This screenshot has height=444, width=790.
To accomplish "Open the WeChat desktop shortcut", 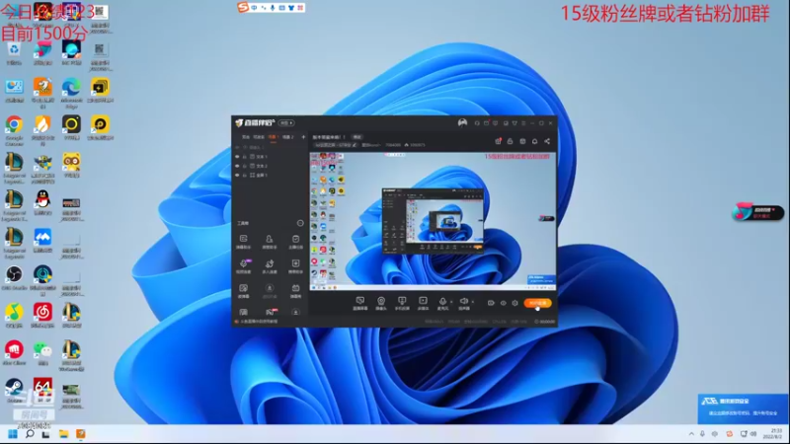I will [x=42, y=352].
